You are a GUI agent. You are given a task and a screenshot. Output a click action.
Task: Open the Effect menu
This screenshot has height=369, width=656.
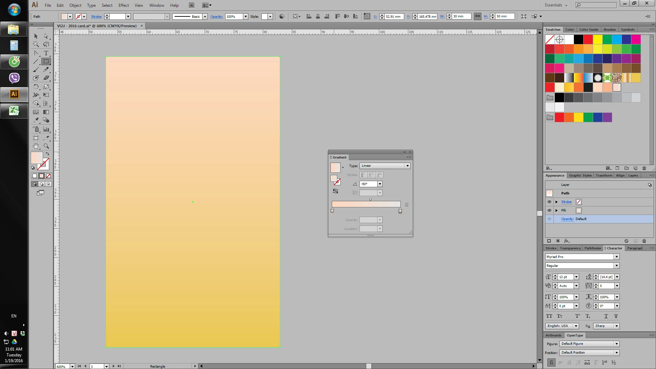pos(123,5)
